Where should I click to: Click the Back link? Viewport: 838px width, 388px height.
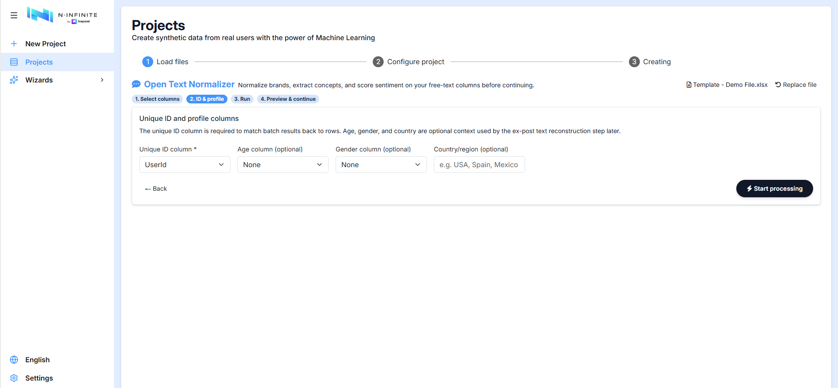click(x=156, y=189)
